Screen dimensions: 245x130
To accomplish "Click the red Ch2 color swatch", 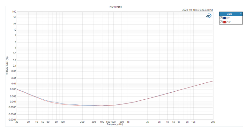I will click(x=225, y=22).
